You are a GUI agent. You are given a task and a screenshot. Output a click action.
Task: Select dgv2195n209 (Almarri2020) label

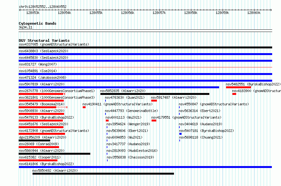click(43, 137)
